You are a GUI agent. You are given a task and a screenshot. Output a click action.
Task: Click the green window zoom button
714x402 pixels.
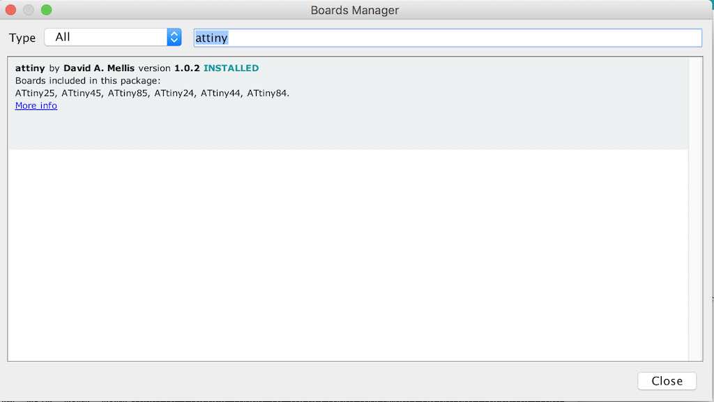[x=47, y=10]
